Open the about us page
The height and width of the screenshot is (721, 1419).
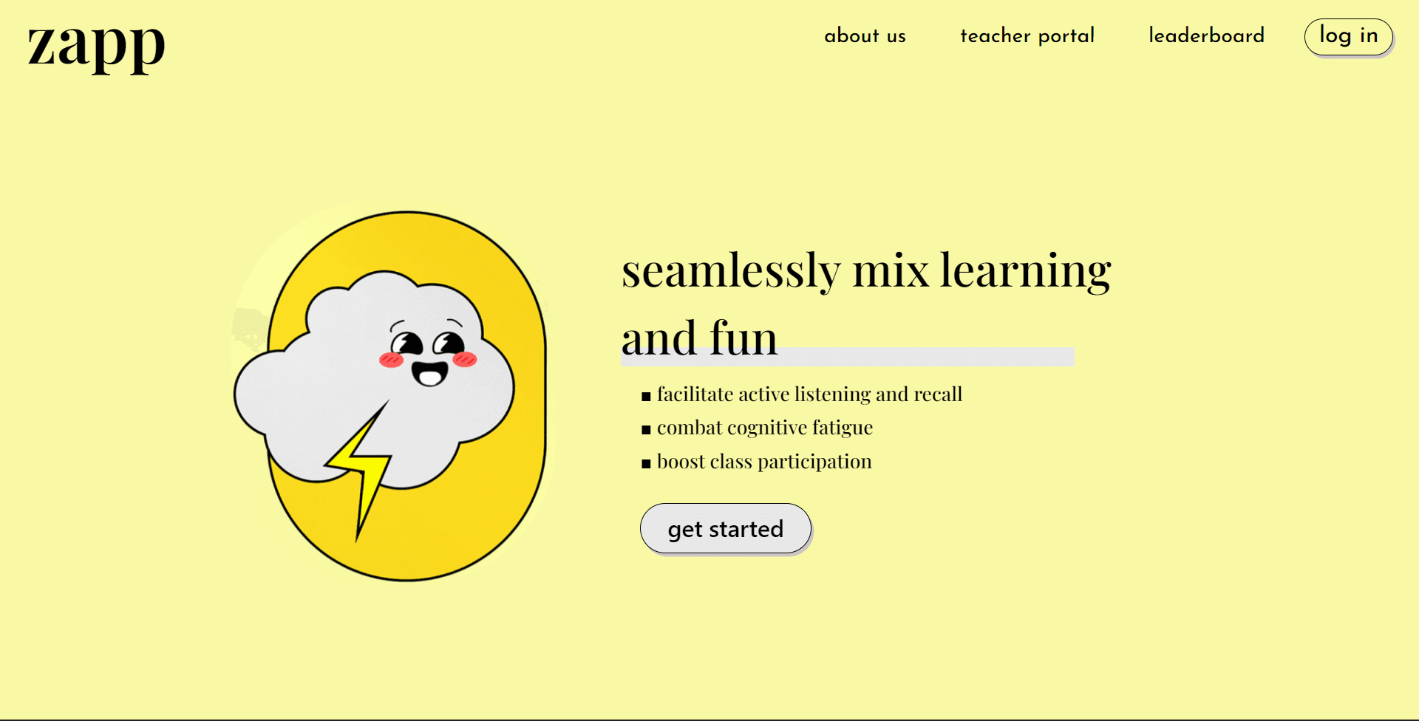pyautogui.click(x=865, y=35)
